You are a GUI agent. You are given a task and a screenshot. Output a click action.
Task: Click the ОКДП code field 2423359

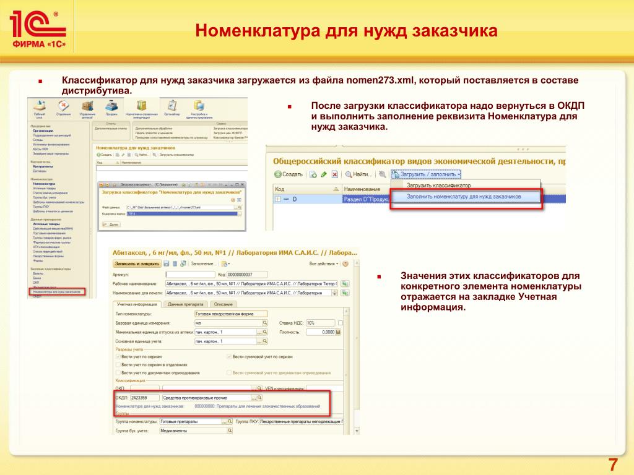click(145, 398)
